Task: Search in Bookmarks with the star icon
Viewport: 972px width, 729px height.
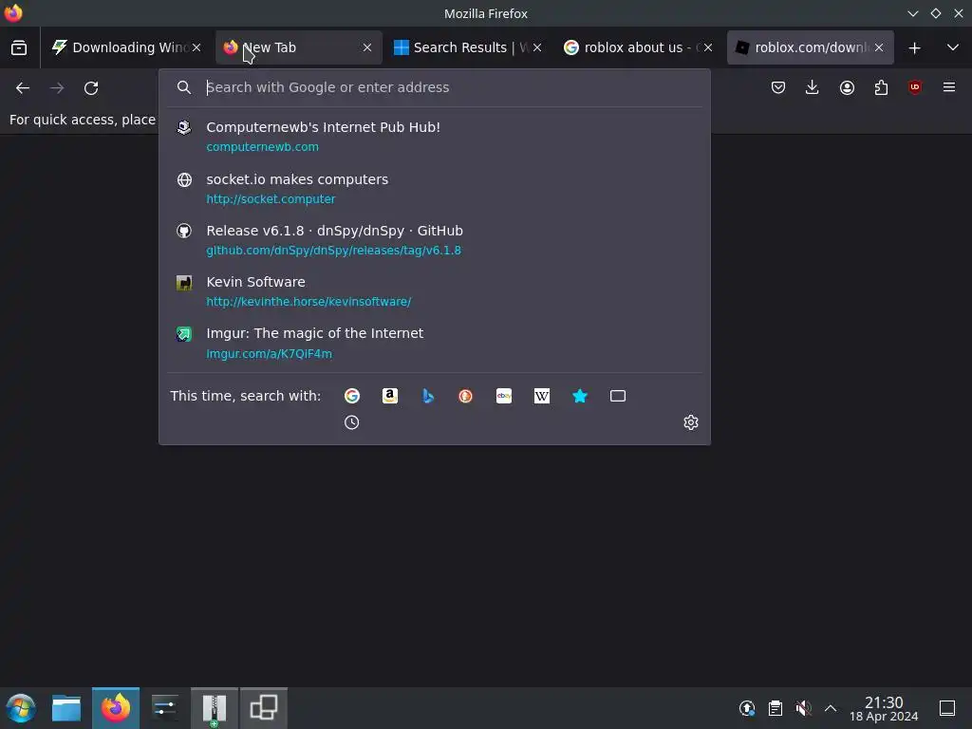Action: (580, 396)
